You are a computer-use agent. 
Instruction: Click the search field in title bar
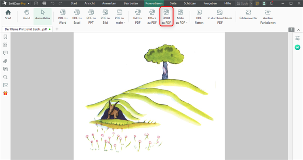[x=242, y=3]
